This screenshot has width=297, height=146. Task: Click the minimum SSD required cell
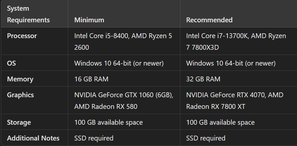tap(94, 138)
